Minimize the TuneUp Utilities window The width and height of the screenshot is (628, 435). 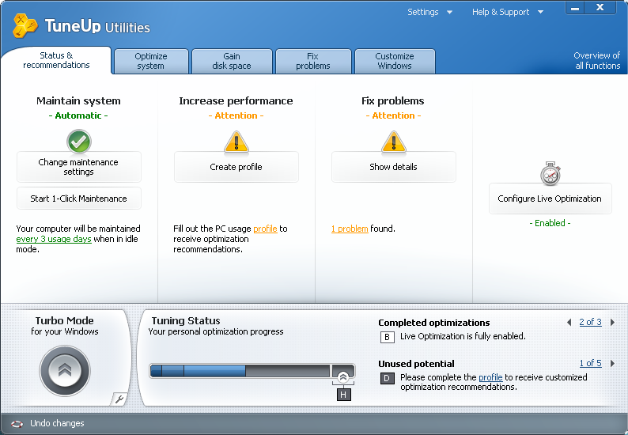point(575,8)
